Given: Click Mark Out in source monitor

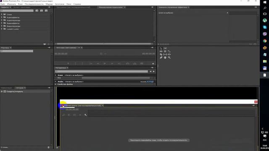Looking at the screenshot, I should click(x=82, y=63).
